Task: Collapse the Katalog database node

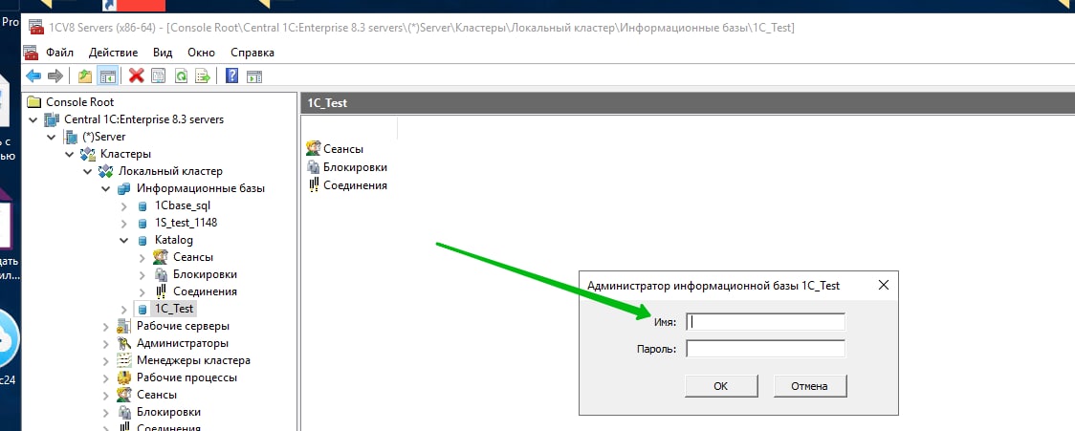Action: (x=123, y=240)
